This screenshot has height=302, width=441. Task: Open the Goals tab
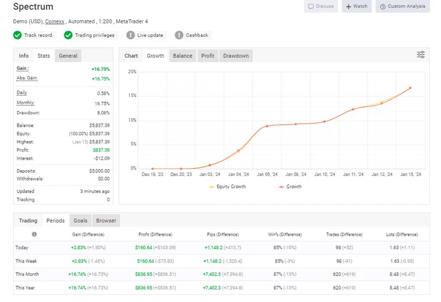[x=80, y=221]
